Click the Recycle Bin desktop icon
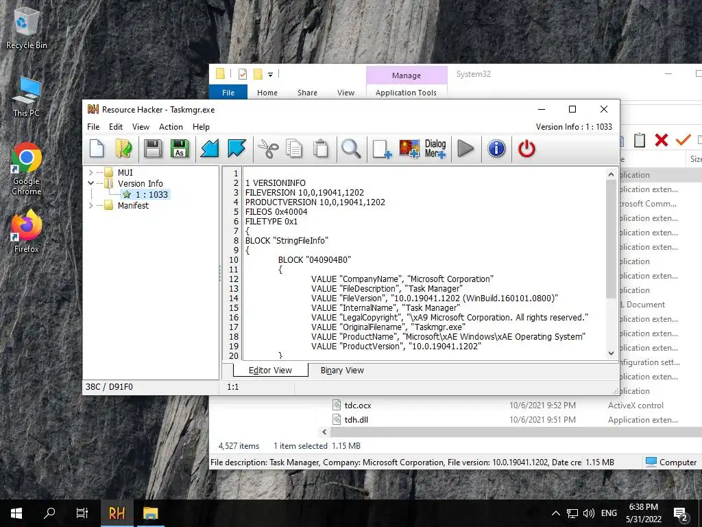The width and height of the screenshot is (702, 527). click(x=27, y=27)
